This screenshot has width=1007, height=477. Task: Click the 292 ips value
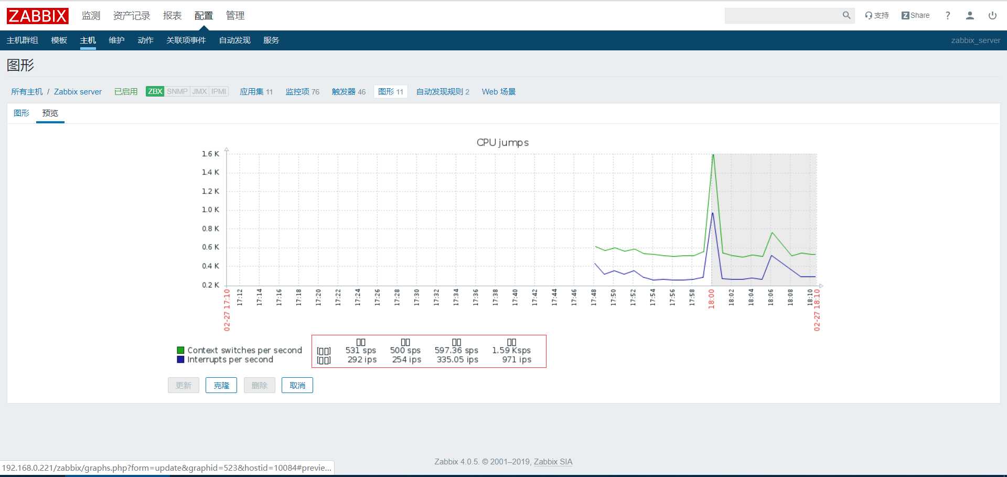(x=362, y=359)
